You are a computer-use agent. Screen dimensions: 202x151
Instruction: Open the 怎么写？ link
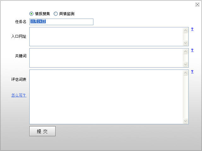click(x=19, y=95)
